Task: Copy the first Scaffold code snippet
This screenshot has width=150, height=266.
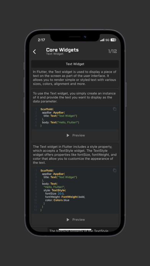Action: click(x=115, y=109)
